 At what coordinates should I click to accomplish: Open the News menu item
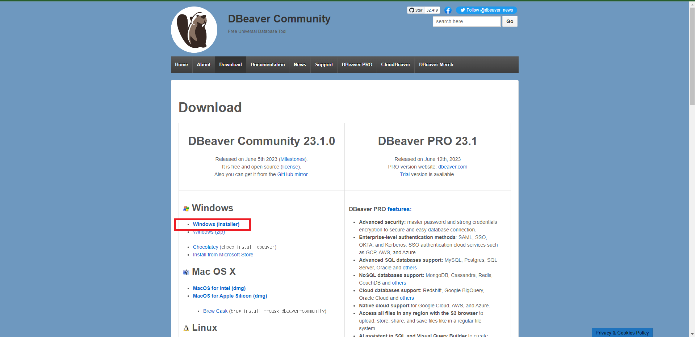[x=300, y=64]
